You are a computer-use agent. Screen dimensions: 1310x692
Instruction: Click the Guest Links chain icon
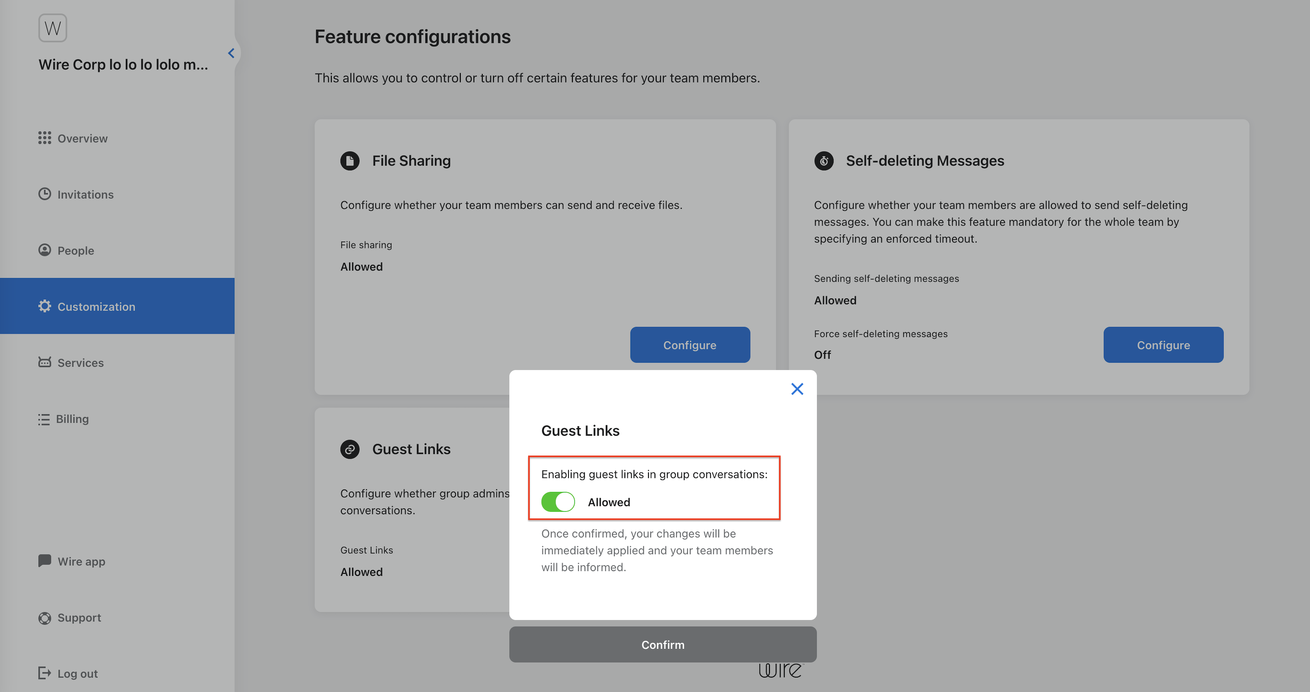(x=350, y=449)
